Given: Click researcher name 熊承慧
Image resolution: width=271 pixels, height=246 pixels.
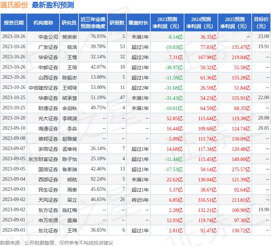Looking at the screenshot, I should [70, 98].
